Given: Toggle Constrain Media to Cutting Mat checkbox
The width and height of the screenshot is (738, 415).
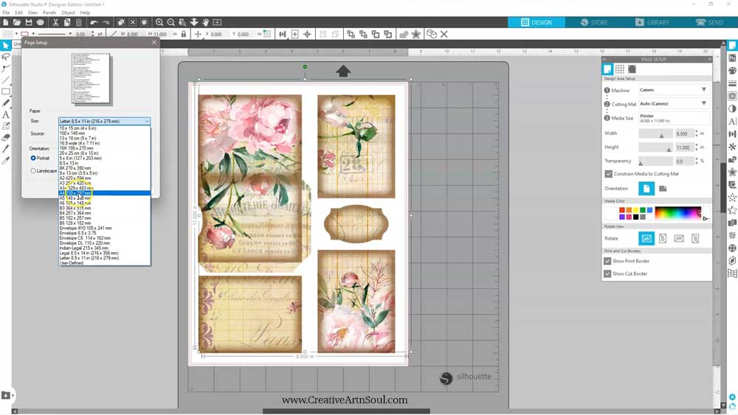Looking at the screenshot, I should (x=608, y=174).
